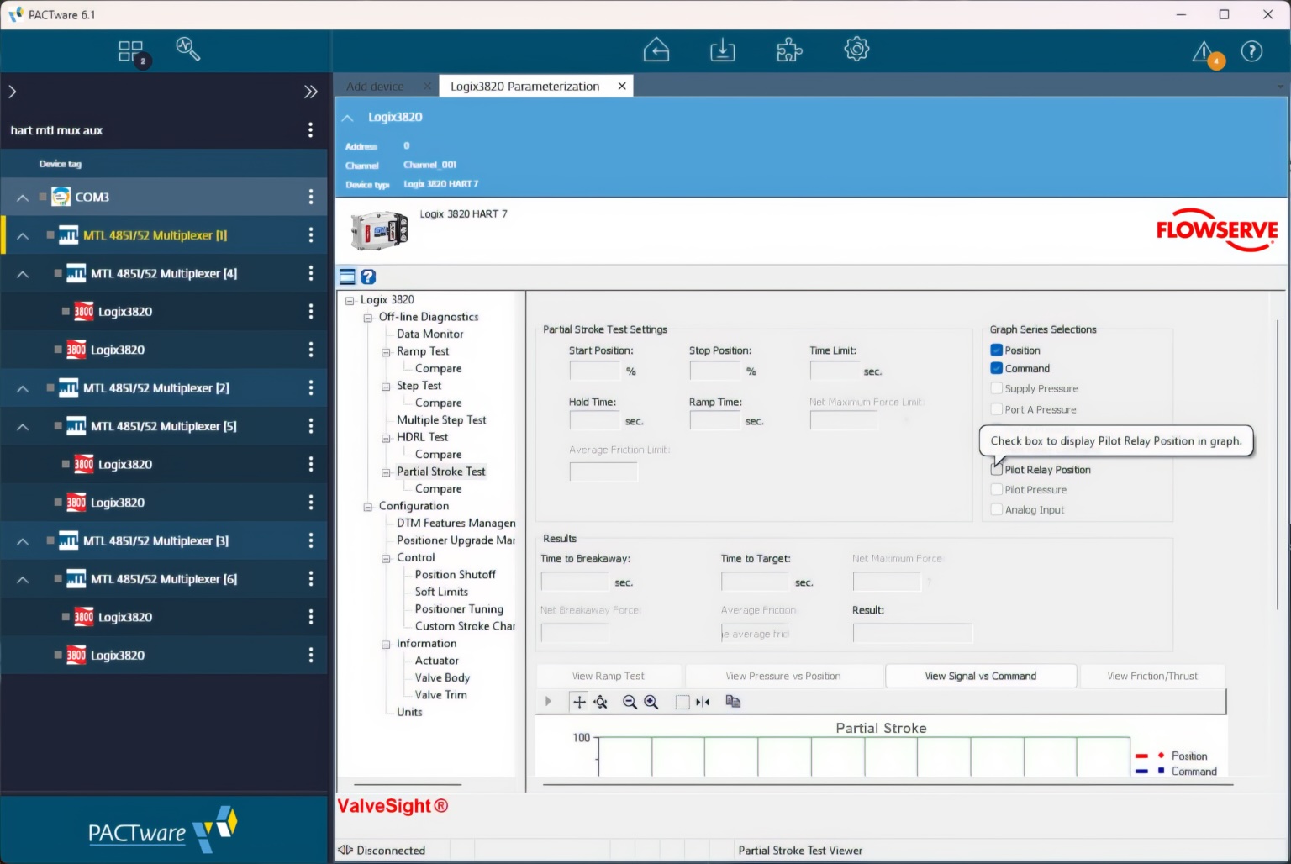This screenshot has height=864, width=1291.
Task: Toggle the square checkbox in graph toolbar
Action: coord(682,702)
